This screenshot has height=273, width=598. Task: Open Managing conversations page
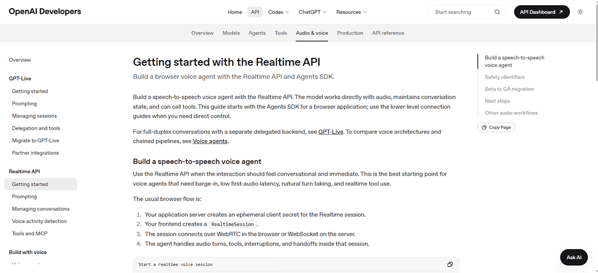click(41, 209)
